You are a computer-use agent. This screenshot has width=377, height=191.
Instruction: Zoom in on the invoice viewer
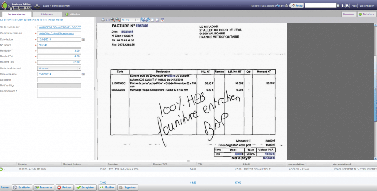113,20
